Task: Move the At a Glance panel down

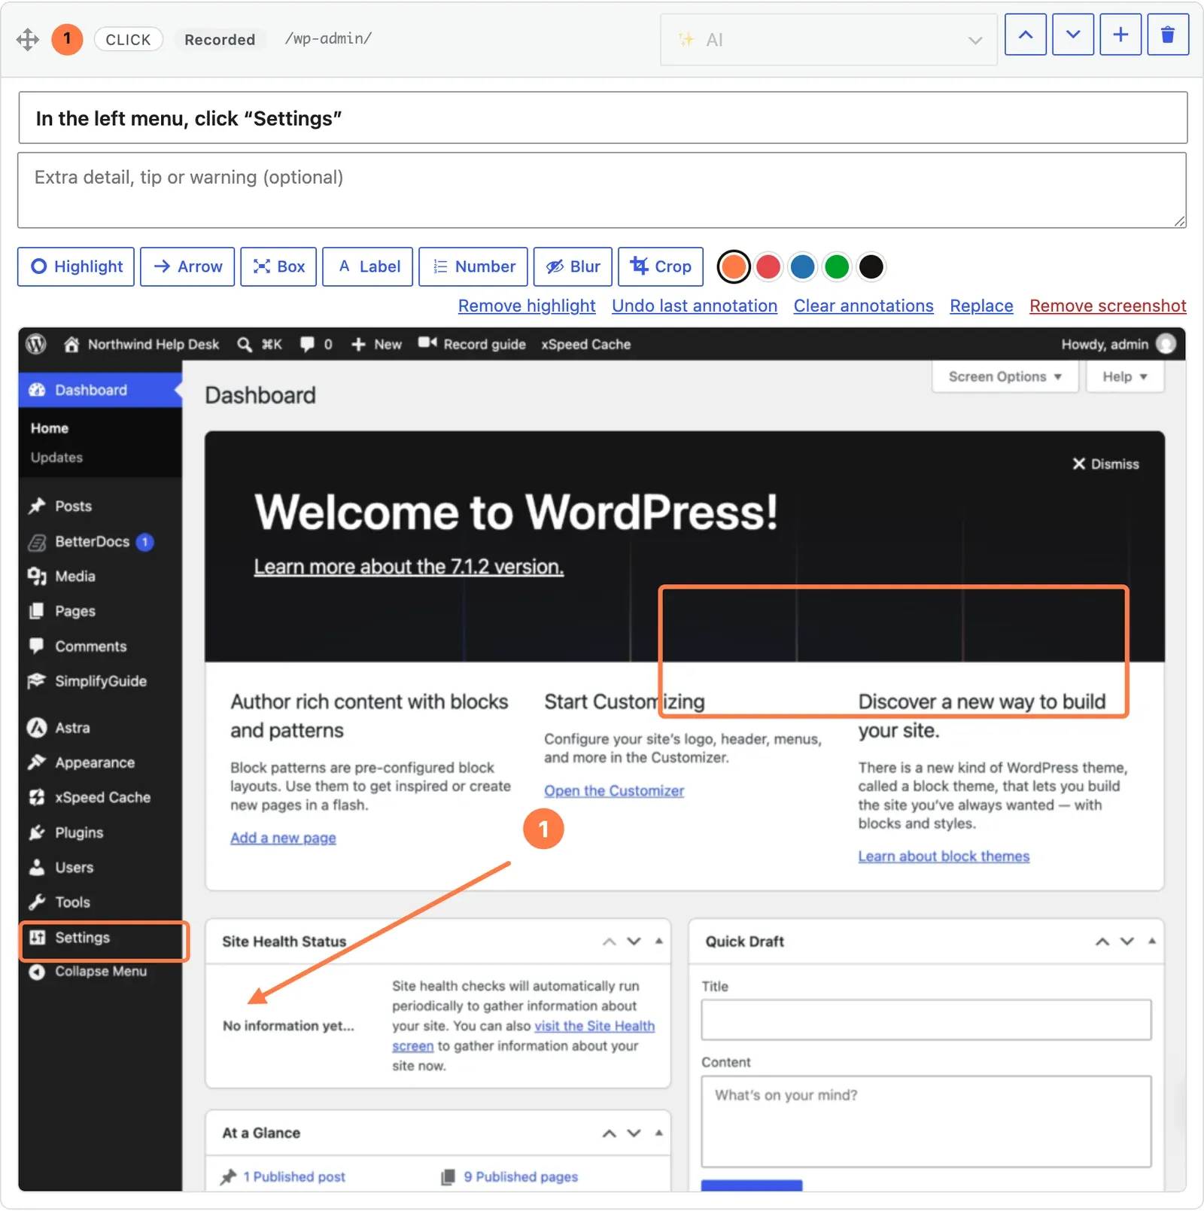Action: pyautogui.click(x=634, y=1133)
